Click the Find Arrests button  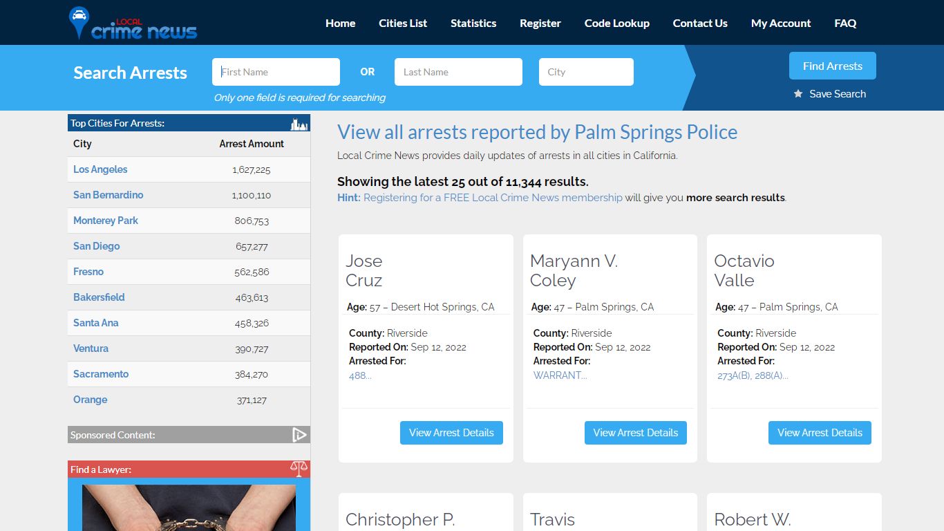(833, 66)
